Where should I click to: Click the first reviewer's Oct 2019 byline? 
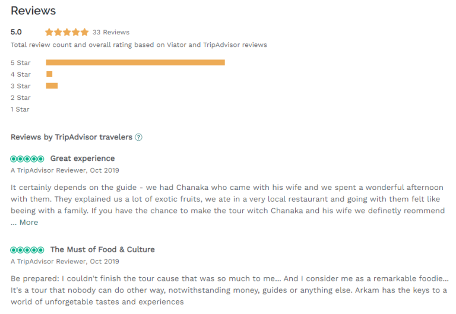[65, 170]
